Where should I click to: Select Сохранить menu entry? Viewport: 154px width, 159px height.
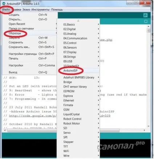pyautogui.click(x=30, y=42)
